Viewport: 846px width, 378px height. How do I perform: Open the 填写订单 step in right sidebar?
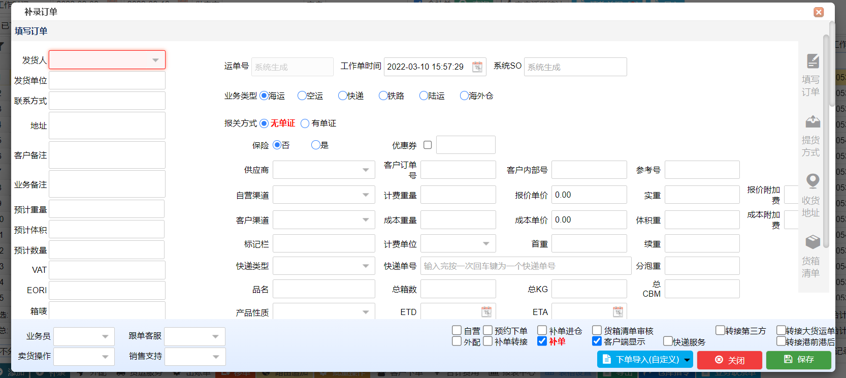pyautogui.click(x=810, y=75)
